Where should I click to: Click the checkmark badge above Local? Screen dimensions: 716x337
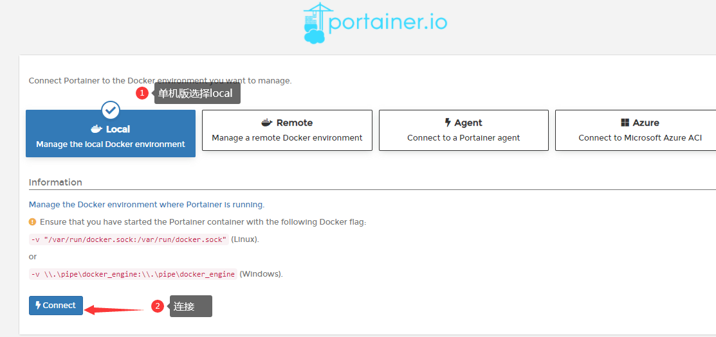[111, 110]
